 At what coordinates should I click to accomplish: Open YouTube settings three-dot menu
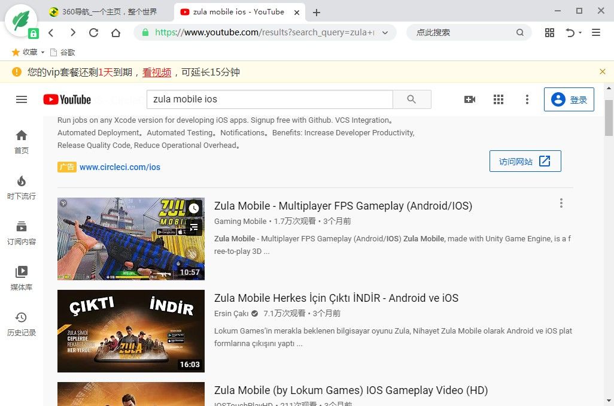click(x=527, y=99)
